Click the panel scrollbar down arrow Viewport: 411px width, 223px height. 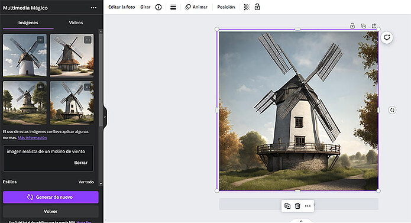click(101, 184)
